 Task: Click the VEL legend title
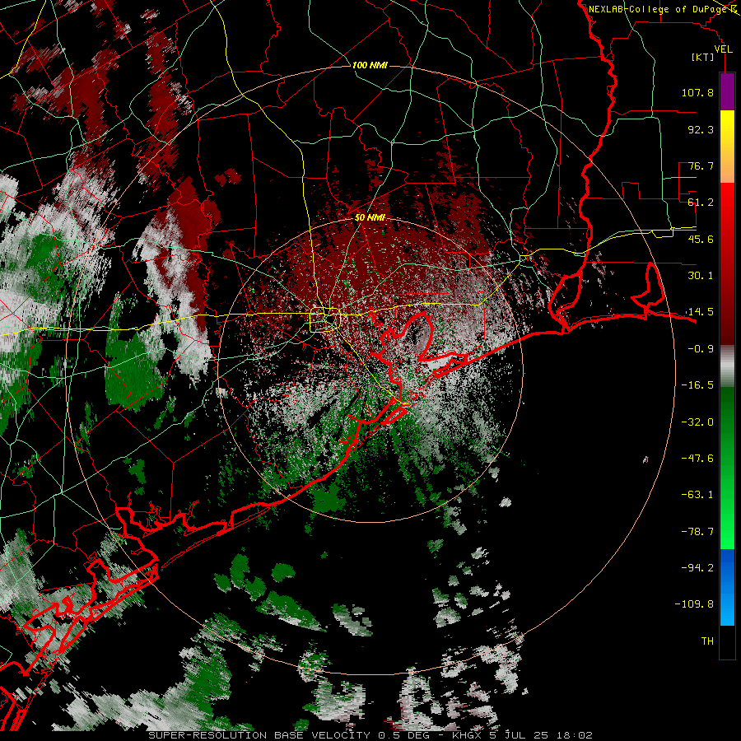(x=723, y=49)
